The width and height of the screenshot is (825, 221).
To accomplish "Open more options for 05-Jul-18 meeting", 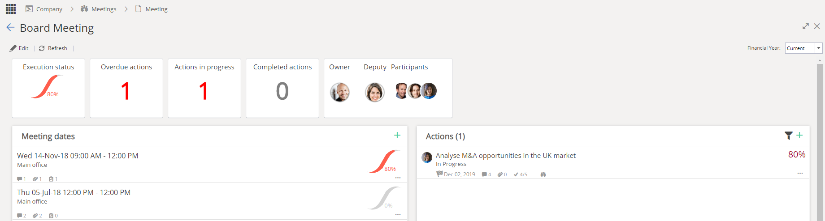I will (398, 215).
